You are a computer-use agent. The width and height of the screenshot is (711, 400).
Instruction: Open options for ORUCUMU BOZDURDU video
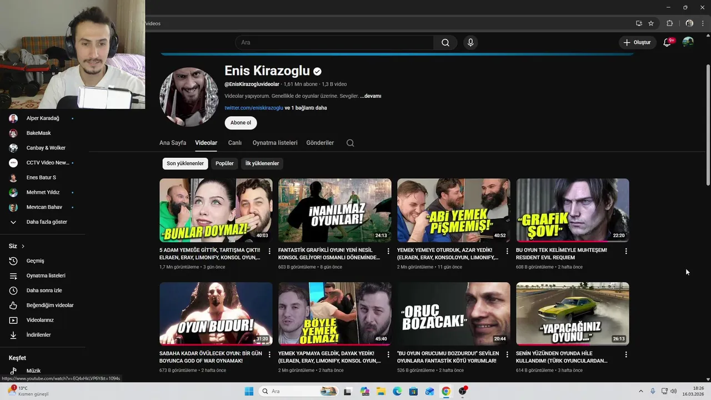507,354
